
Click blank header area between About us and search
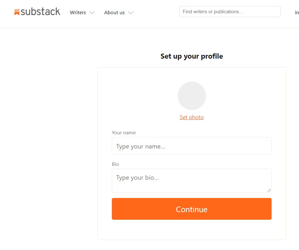(156, 13)
